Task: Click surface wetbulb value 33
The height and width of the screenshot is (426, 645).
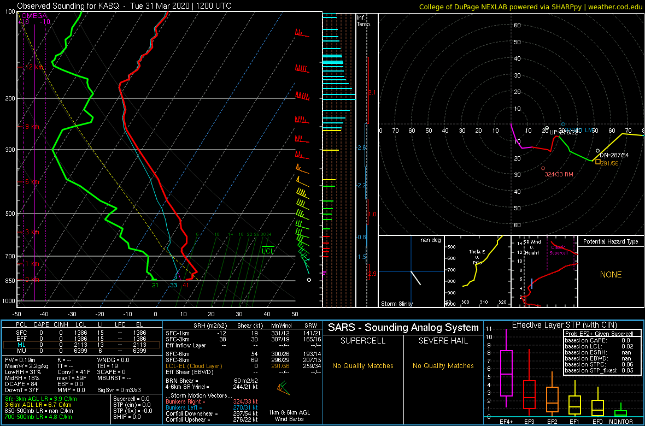Action: pyautogui.click(x=174, y=285)
